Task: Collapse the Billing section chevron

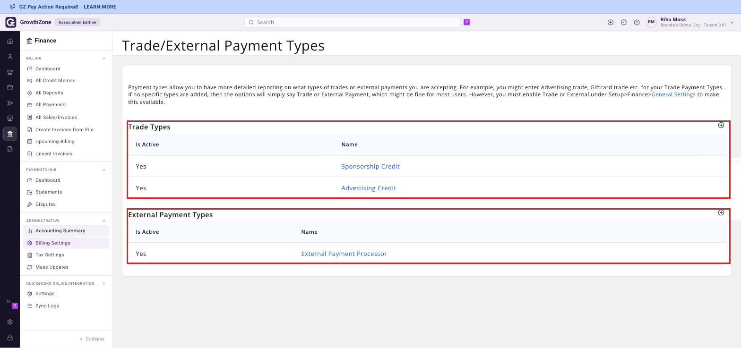Action: click(104, 59)
